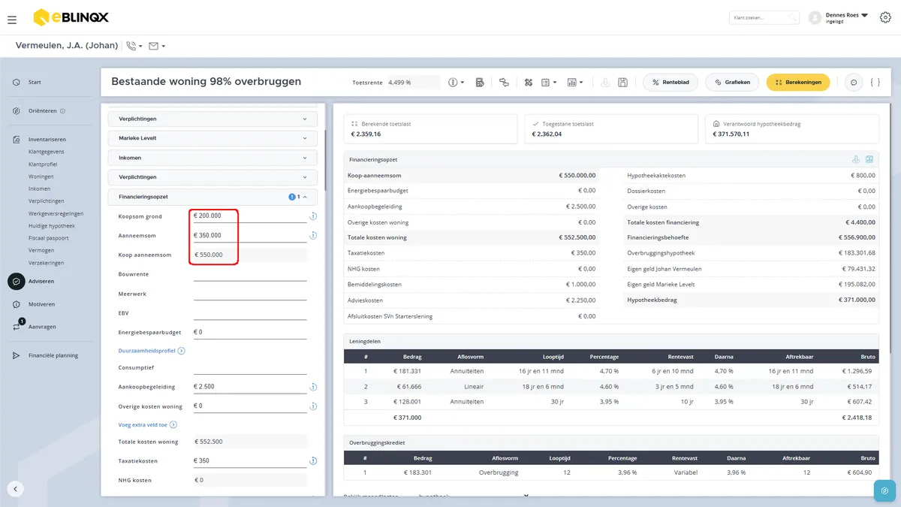Open the settings gear icon
Image resolution: width=901 pixels, height=507 pixels.
pyautogui.click(x=884, y=18)
